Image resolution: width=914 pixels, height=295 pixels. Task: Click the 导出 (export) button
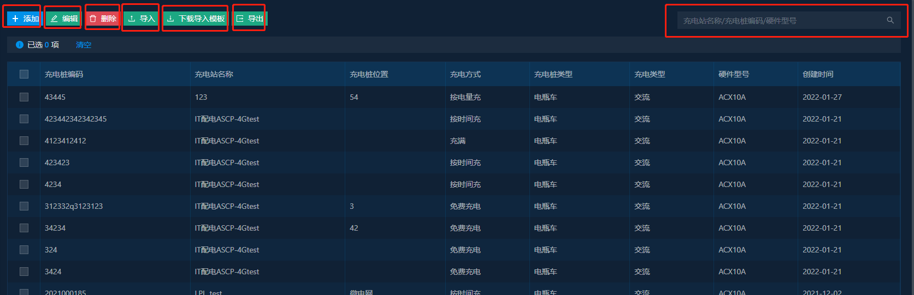pos(250,19)
